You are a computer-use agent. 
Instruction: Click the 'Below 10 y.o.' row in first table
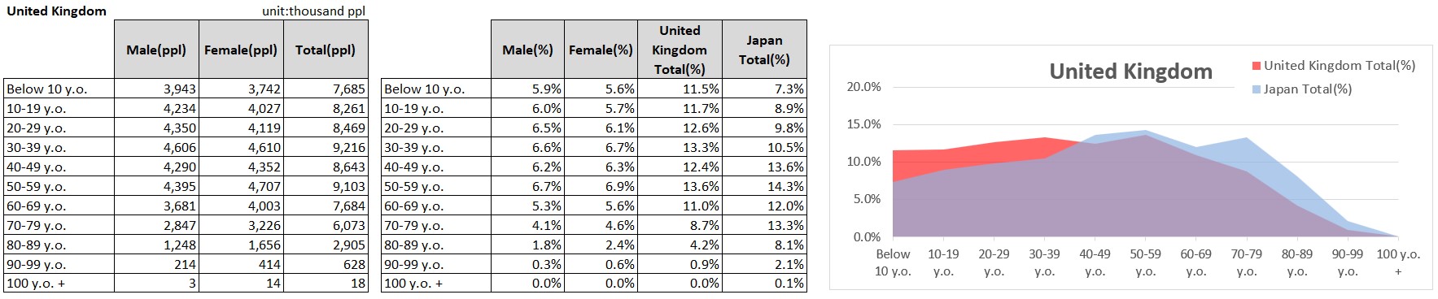[186, 89]
